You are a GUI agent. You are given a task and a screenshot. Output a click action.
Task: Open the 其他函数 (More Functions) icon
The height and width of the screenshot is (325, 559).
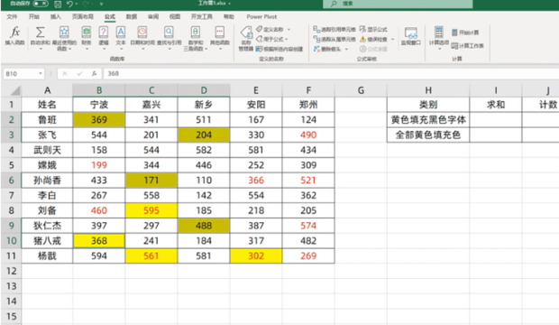tap(220, 32)
